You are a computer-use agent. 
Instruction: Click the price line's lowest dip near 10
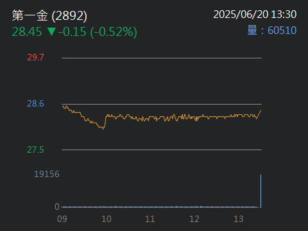click(103, 128)
